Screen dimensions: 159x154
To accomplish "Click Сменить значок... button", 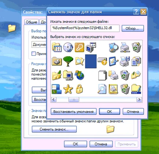I will coord(54,129).
